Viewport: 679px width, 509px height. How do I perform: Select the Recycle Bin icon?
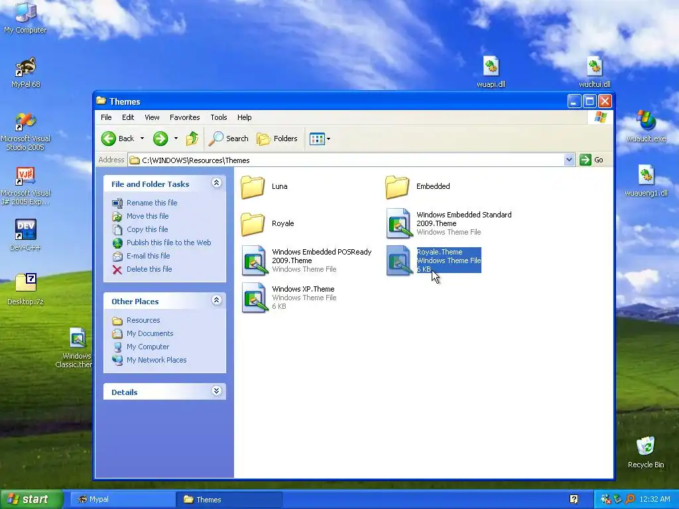(646, 452)
